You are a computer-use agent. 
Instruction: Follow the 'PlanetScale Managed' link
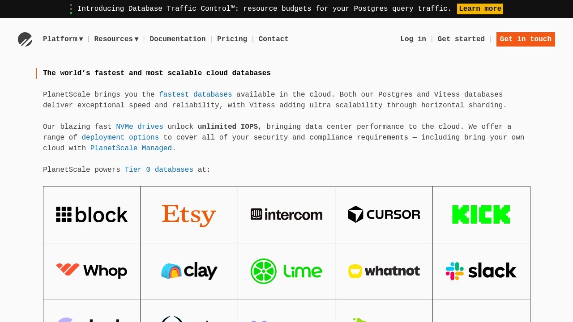pyautogui.click(x=131, y=148)
